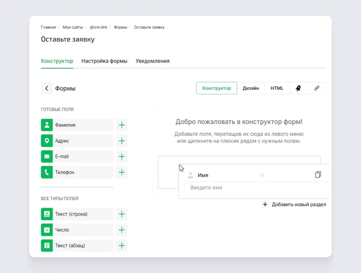Select the Текст (строка) field type row
This screenshot has width=361, height=273.
click(x=77, y=214)
